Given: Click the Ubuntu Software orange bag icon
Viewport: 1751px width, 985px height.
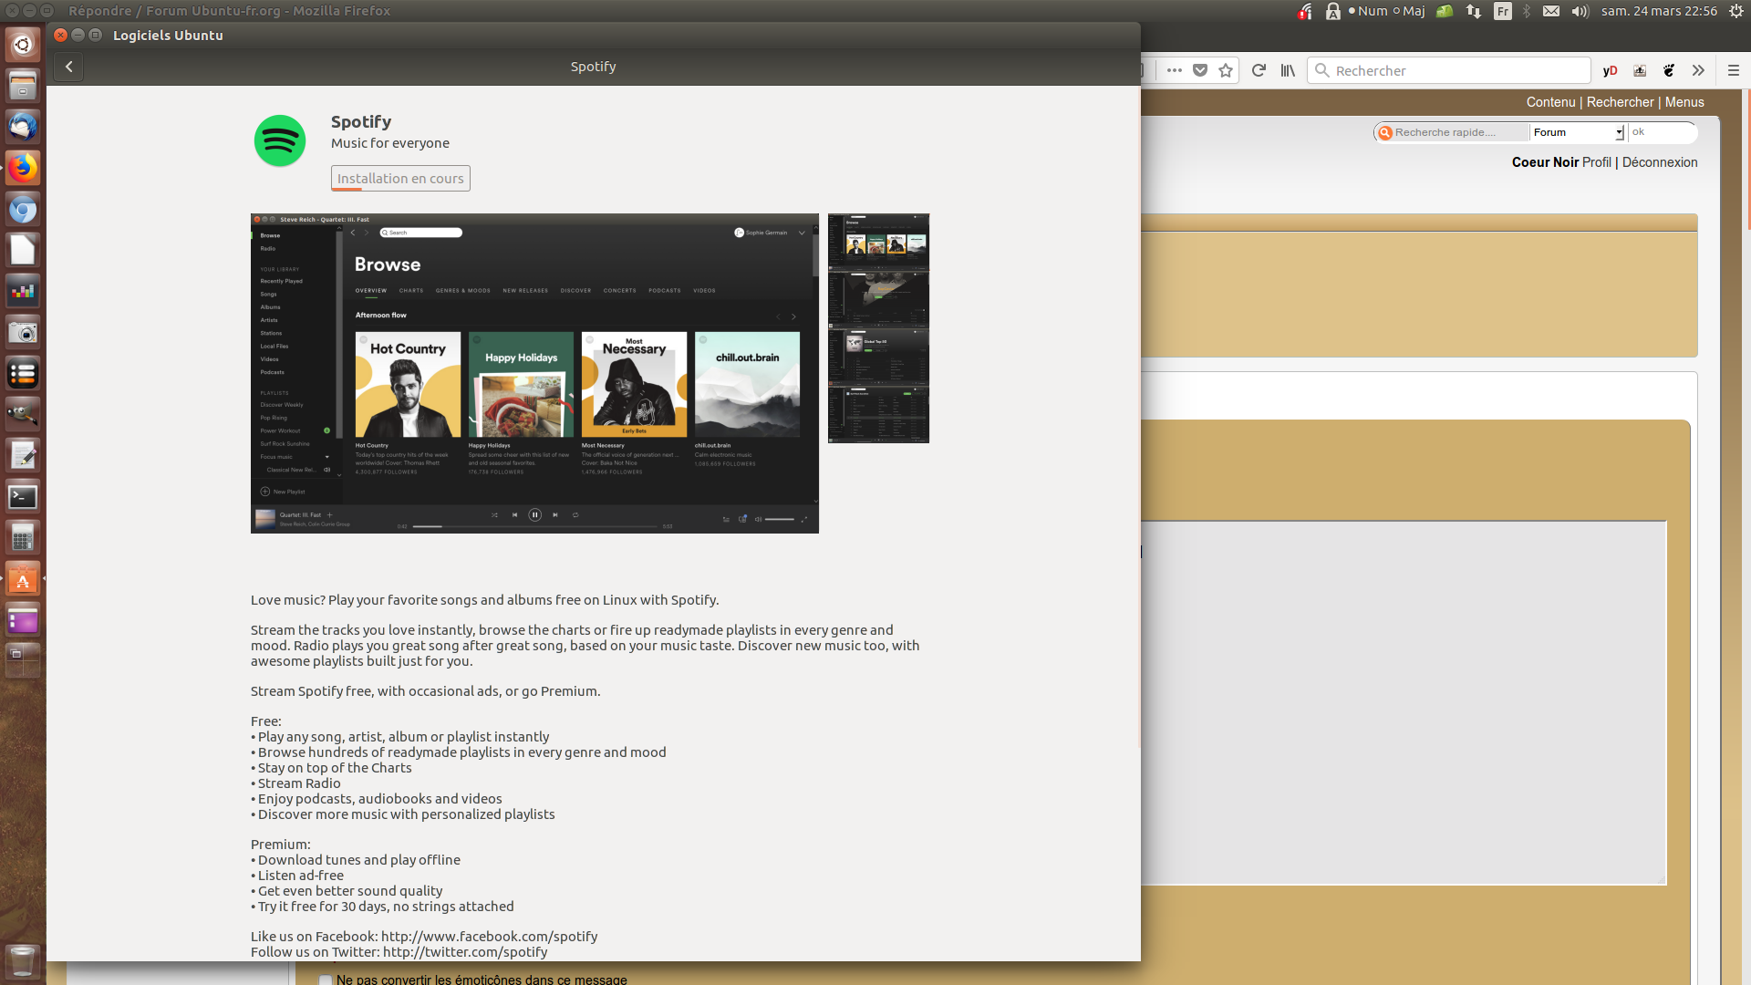Looking at the screenshot, I should [23, 578].
